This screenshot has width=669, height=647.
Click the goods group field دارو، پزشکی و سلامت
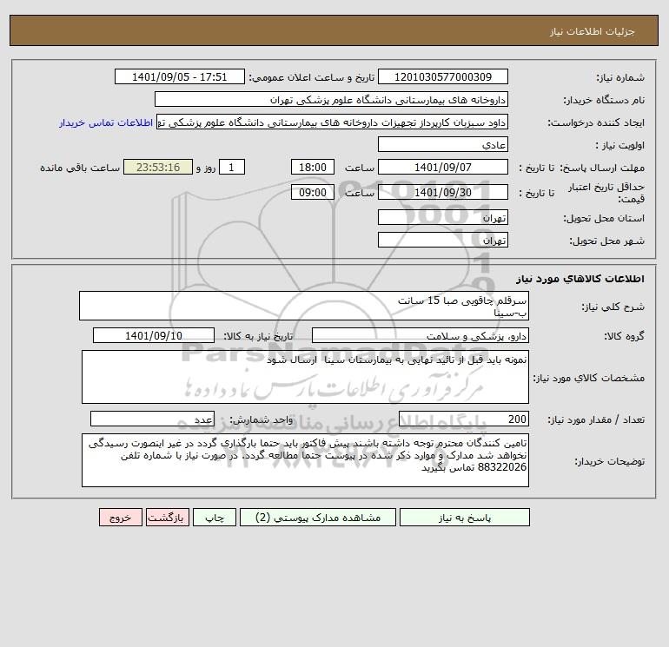click(x=421, y=335)
